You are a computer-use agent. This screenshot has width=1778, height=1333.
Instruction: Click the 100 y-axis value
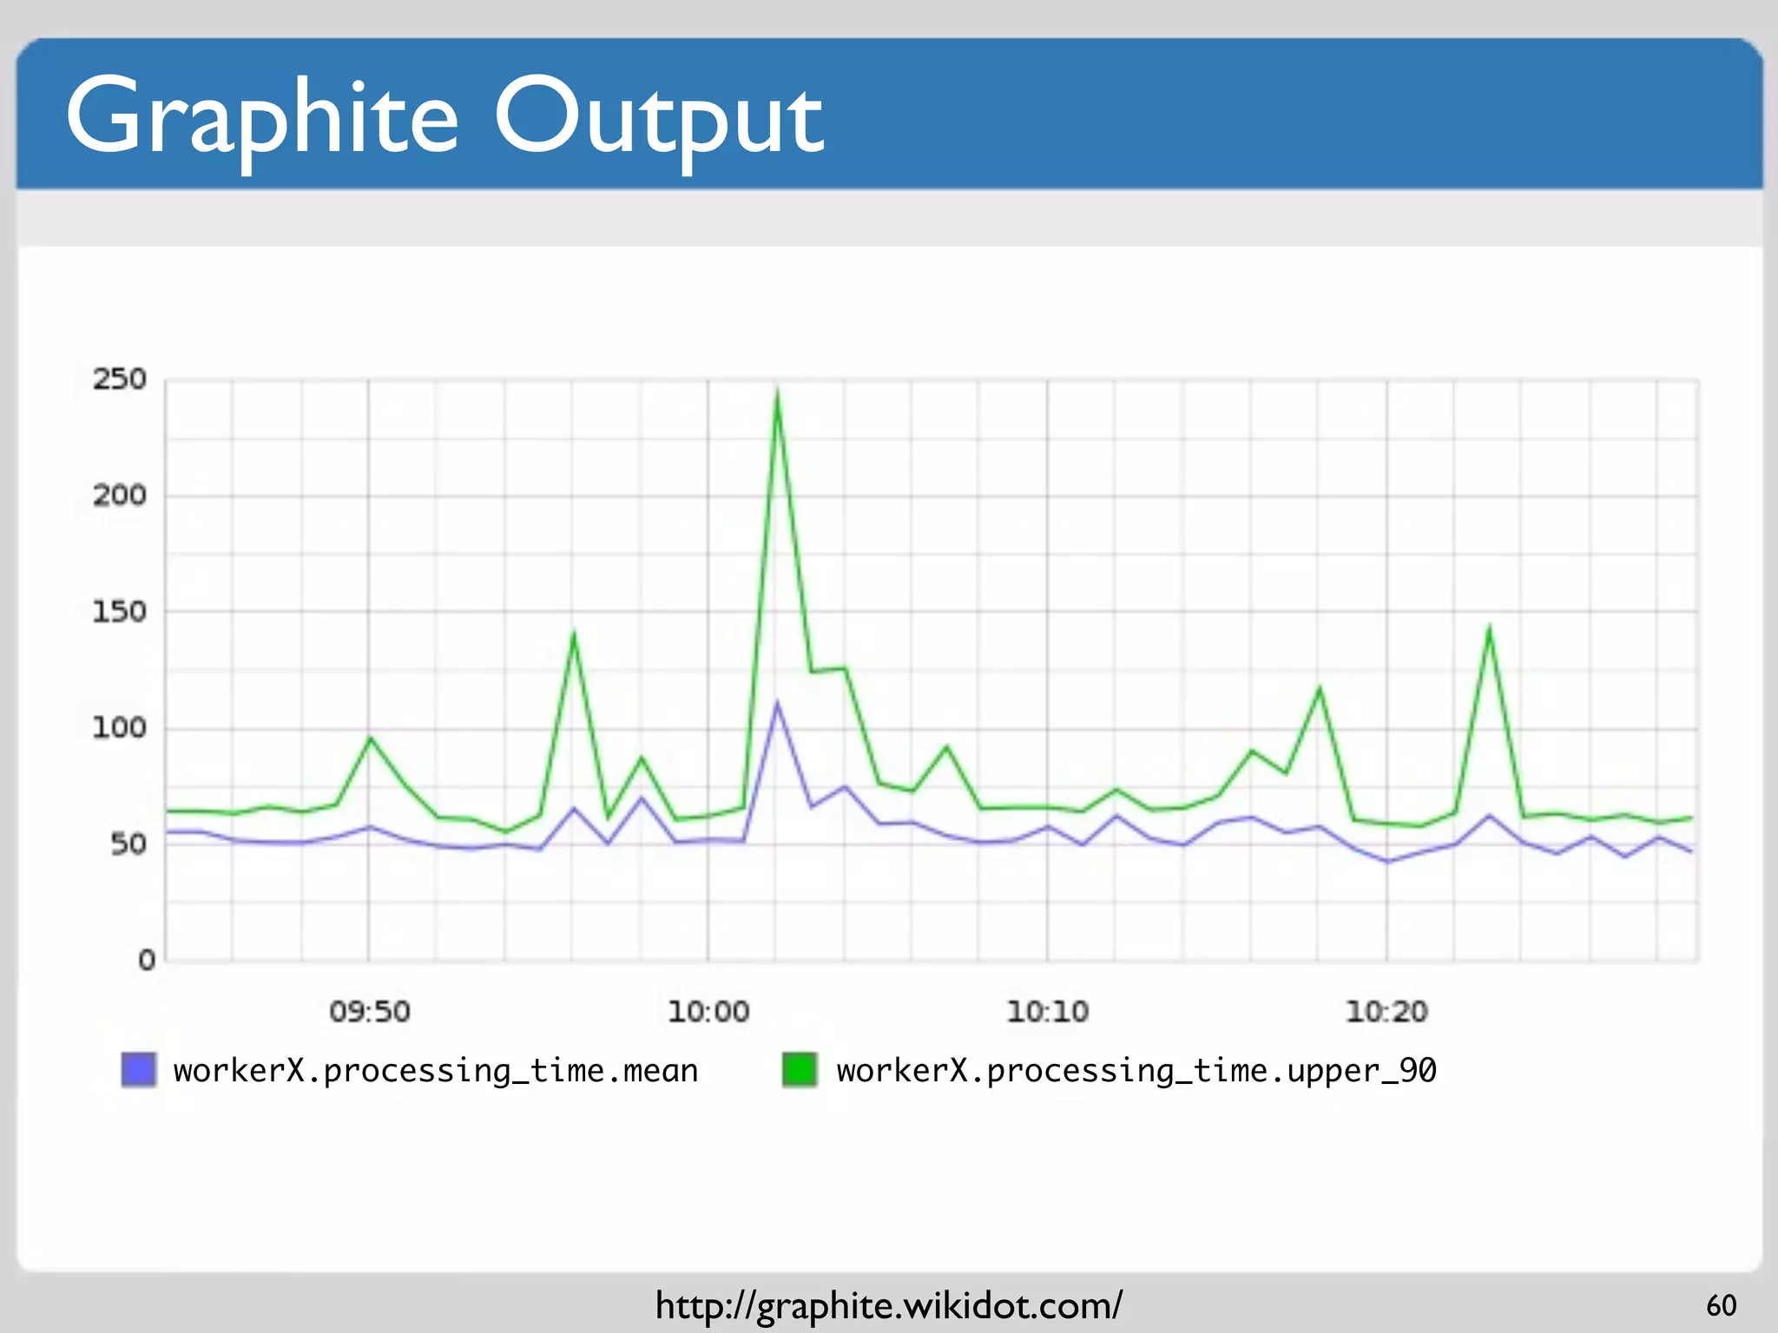pos(120,727)
